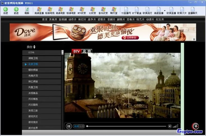
Task: Open 聊天室 toolbar shortcut
Action: [x=114, y=11]
